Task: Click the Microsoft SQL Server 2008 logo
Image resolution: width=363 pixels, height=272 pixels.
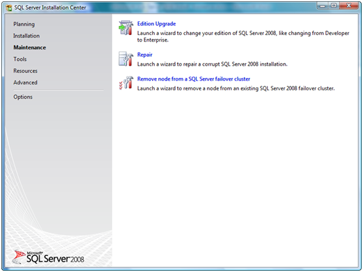Action: tap(48, 257)
